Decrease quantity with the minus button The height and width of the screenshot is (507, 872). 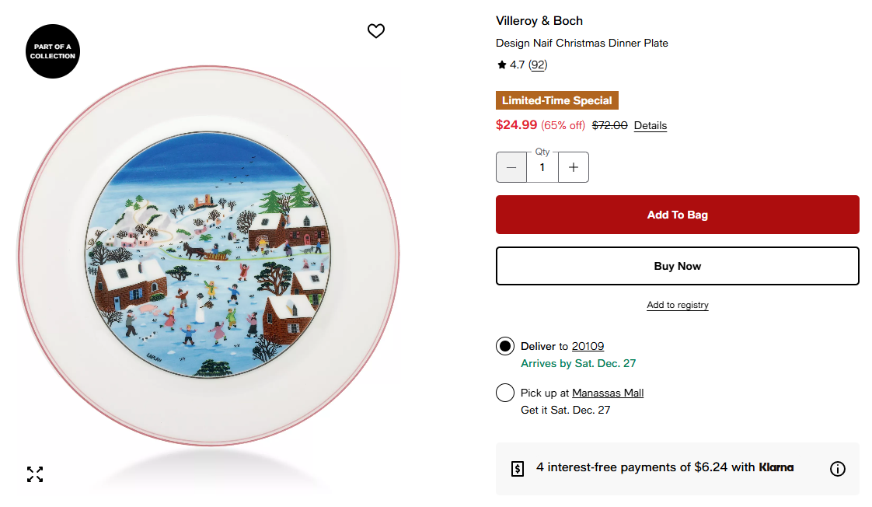tap(511, 167)
